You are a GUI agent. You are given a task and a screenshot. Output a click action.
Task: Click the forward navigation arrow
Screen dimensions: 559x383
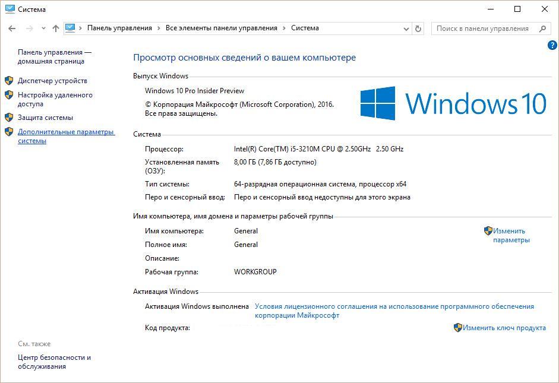click(30, 29)
